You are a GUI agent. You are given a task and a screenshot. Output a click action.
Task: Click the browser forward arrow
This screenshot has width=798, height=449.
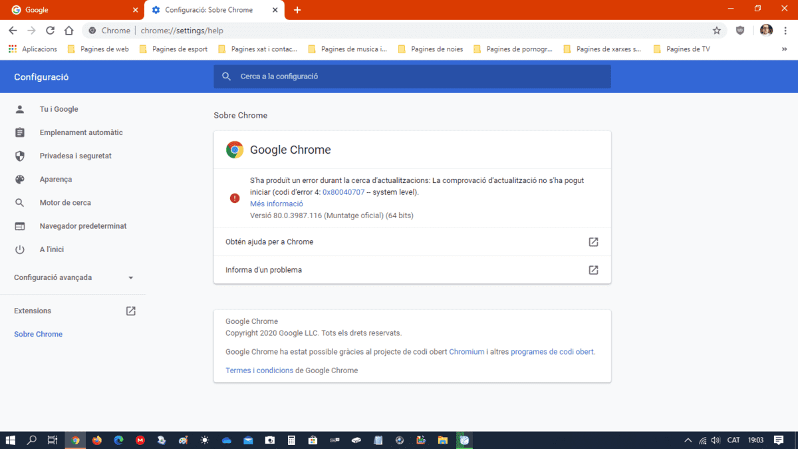31,31
